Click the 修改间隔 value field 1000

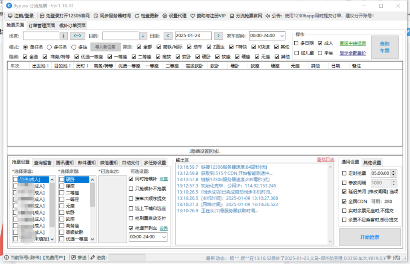pos(381,183)
